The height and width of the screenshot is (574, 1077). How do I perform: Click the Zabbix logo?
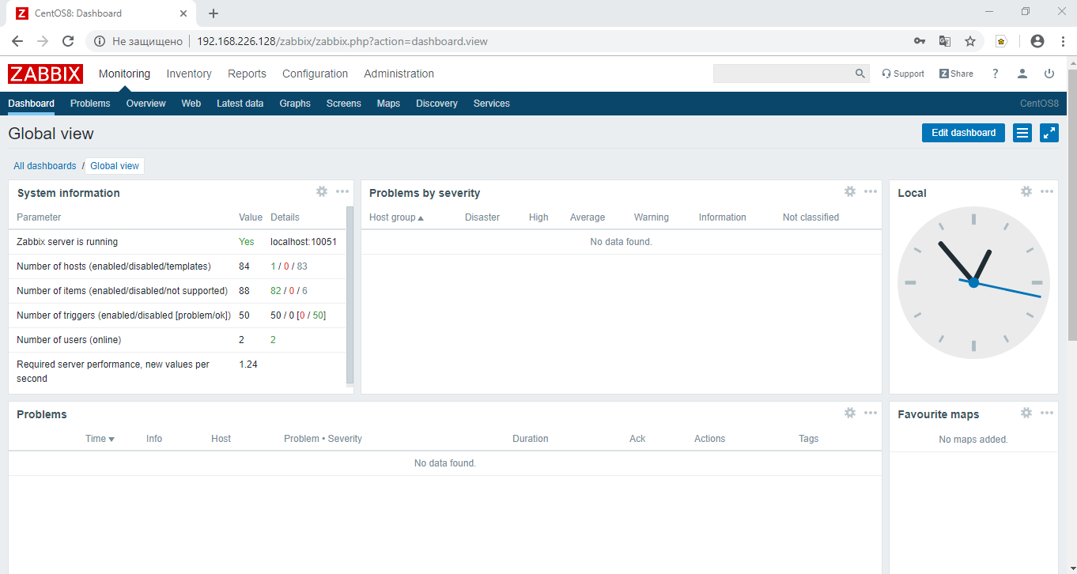[45, 74]
